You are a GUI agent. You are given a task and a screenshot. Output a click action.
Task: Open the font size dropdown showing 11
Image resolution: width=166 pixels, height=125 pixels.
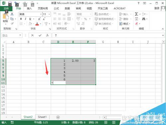click(x=49, y=14)
